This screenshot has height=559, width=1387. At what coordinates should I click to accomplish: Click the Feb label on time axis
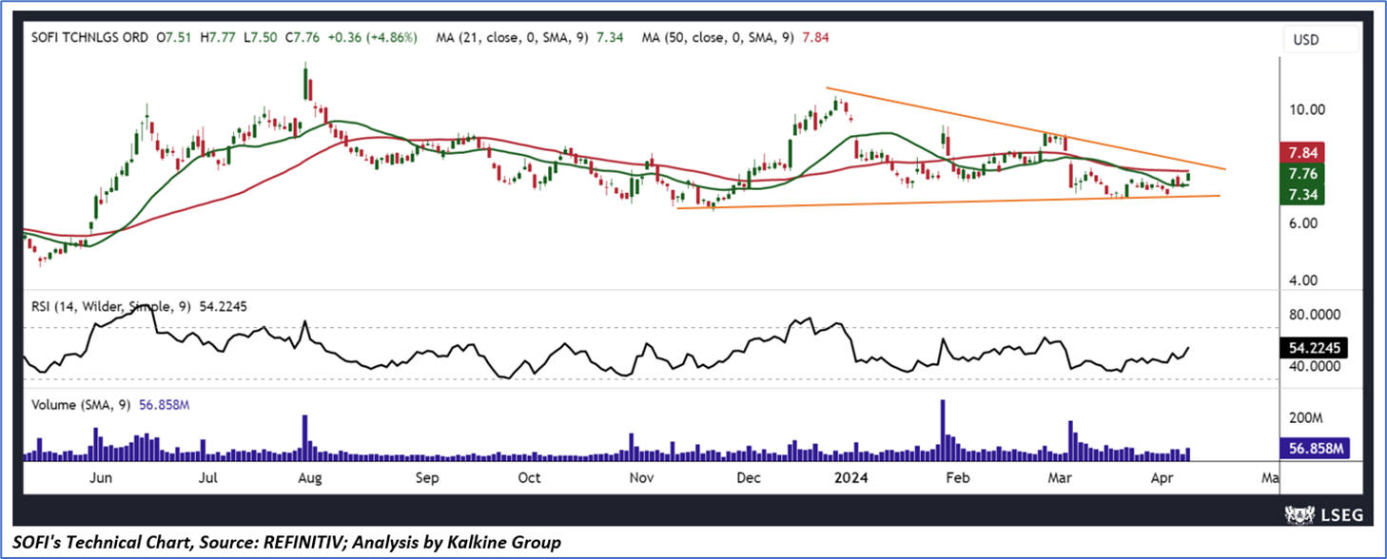[959, 478]
